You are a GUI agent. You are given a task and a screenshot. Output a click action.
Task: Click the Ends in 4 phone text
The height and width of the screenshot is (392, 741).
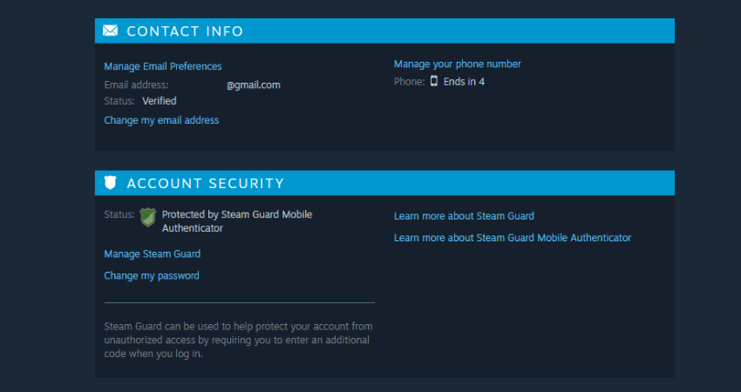click(464, 82)
